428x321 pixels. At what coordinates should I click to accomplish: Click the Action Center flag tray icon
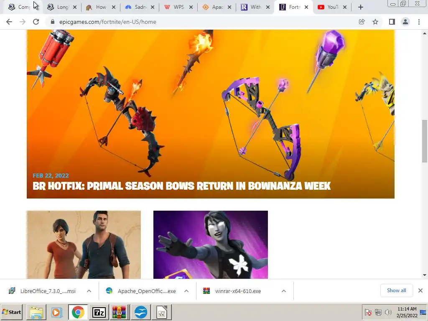click(x=368, y=312)
